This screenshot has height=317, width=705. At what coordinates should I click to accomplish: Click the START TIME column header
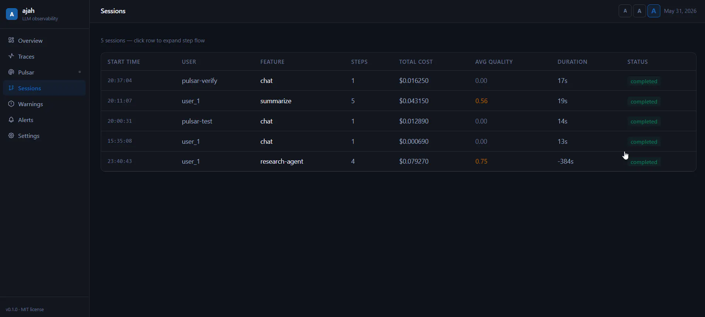click(124, 62)
